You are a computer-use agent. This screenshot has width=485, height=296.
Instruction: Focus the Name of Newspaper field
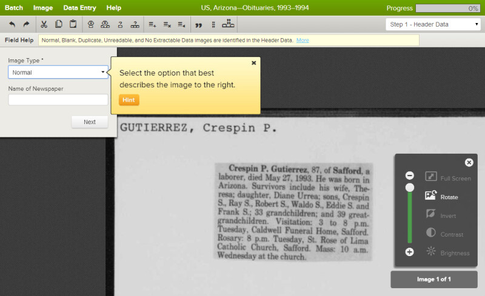58,100
